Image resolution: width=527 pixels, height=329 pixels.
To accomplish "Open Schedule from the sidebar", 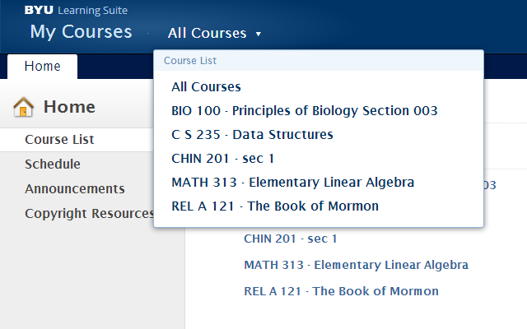I will (53, 164).
